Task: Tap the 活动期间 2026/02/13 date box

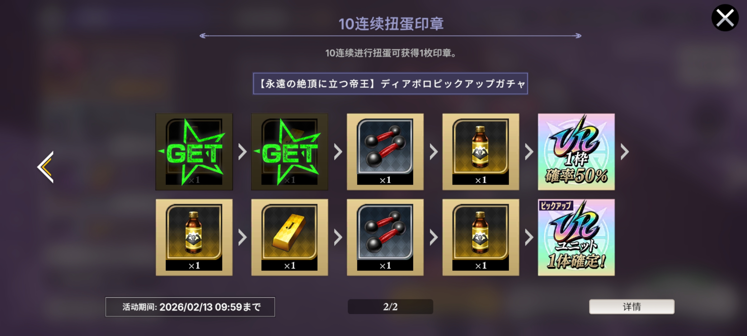Action: tap(190, 307)
